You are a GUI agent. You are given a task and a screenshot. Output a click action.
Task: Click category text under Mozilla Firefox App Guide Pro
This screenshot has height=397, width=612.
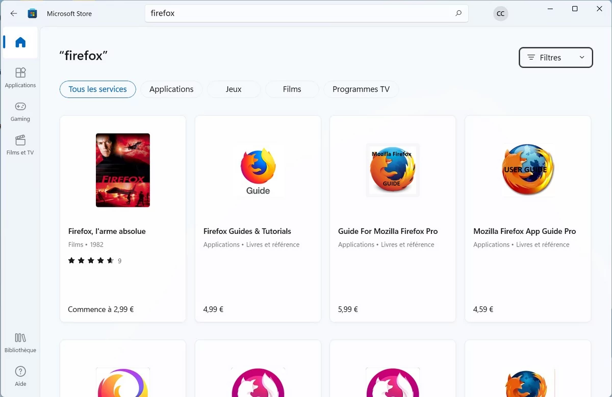coord(521,245)
